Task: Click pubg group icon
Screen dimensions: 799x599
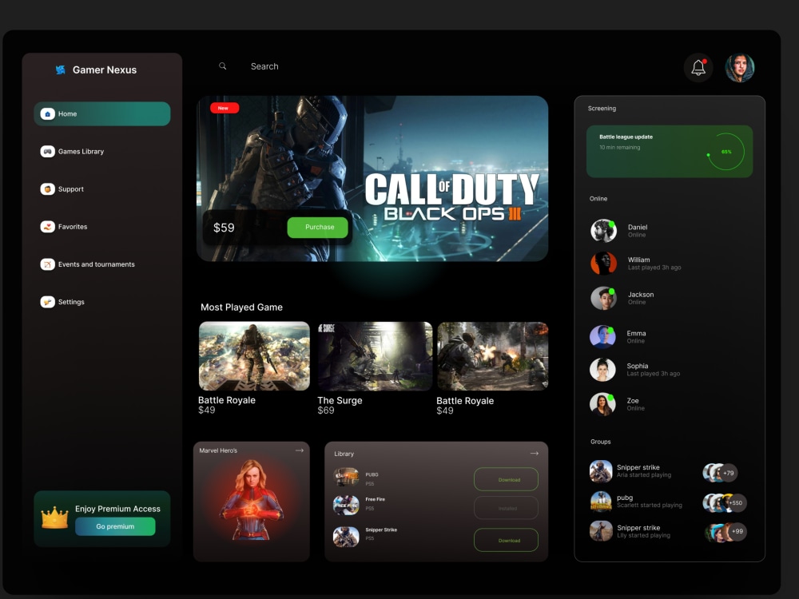Action: click(x=601, y=502)
